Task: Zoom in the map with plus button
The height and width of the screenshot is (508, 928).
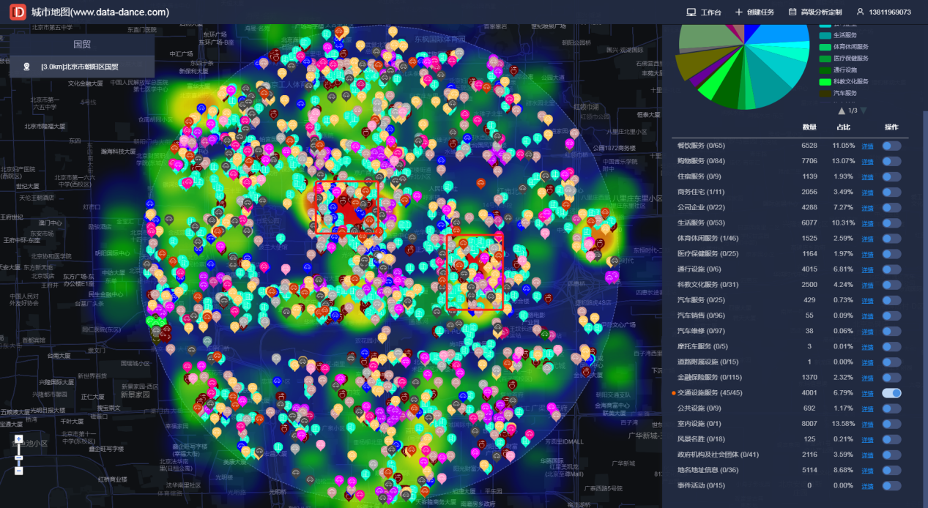Action: click(x=18, y=439)
